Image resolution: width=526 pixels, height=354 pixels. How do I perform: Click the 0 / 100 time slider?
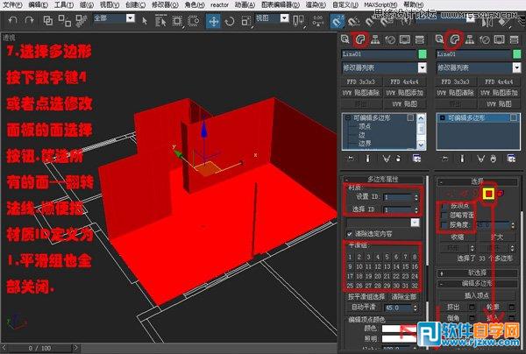coord(39,348)
